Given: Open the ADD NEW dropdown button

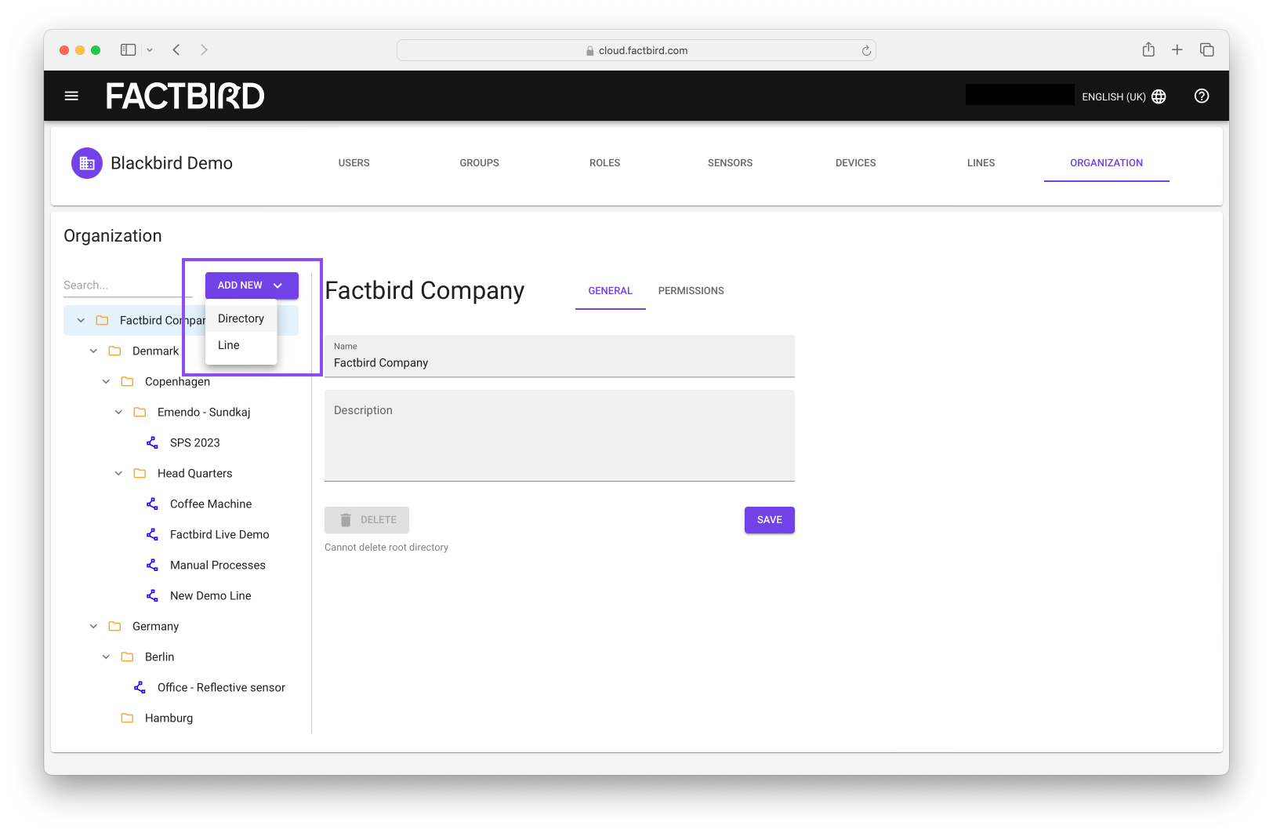Looking at the screenshot, I should coord(252,286).
